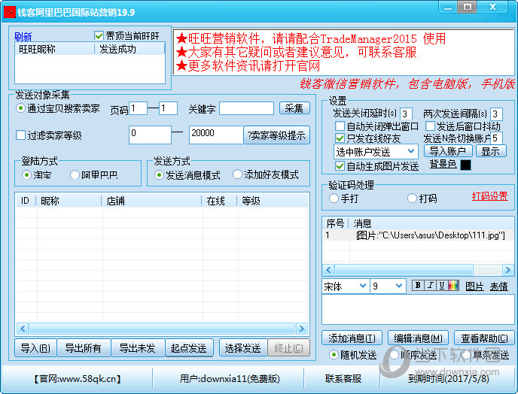Toggle 发送后窗口抖动 checkbox
The width and height of the screenshot is (518, 394).
[x=430, y=126]
